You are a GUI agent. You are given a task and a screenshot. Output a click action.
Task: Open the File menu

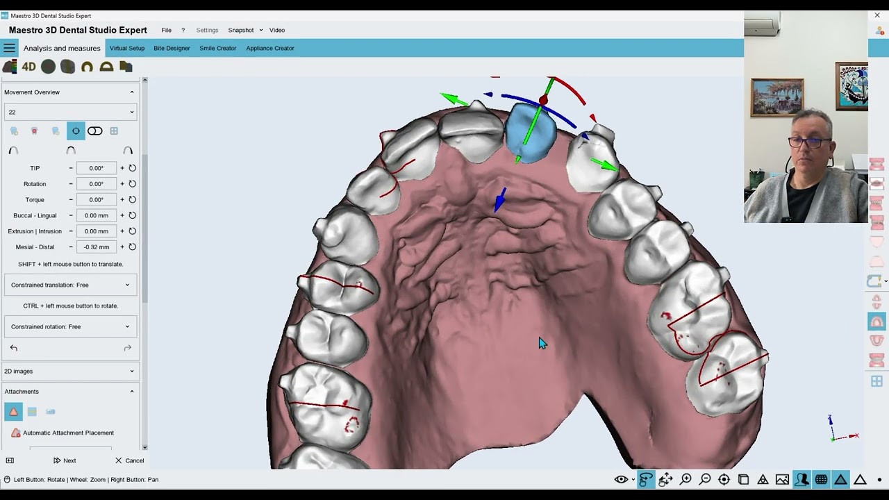tap(167, 30)
